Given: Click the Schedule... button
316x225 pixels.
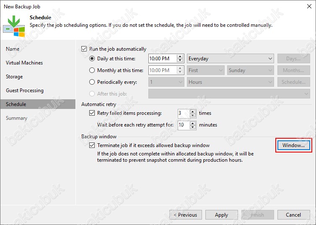Looking at the screenshot, I should [x=294, y=82].
